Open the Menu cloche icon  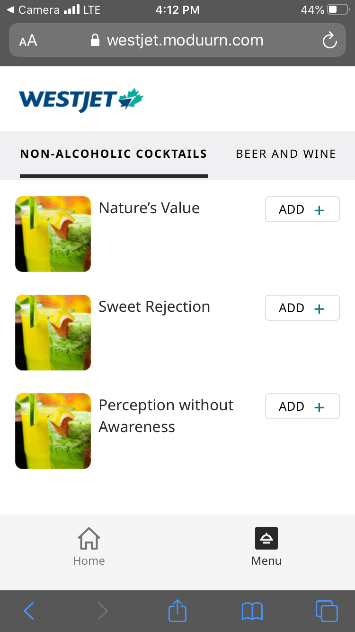[266, 539]
